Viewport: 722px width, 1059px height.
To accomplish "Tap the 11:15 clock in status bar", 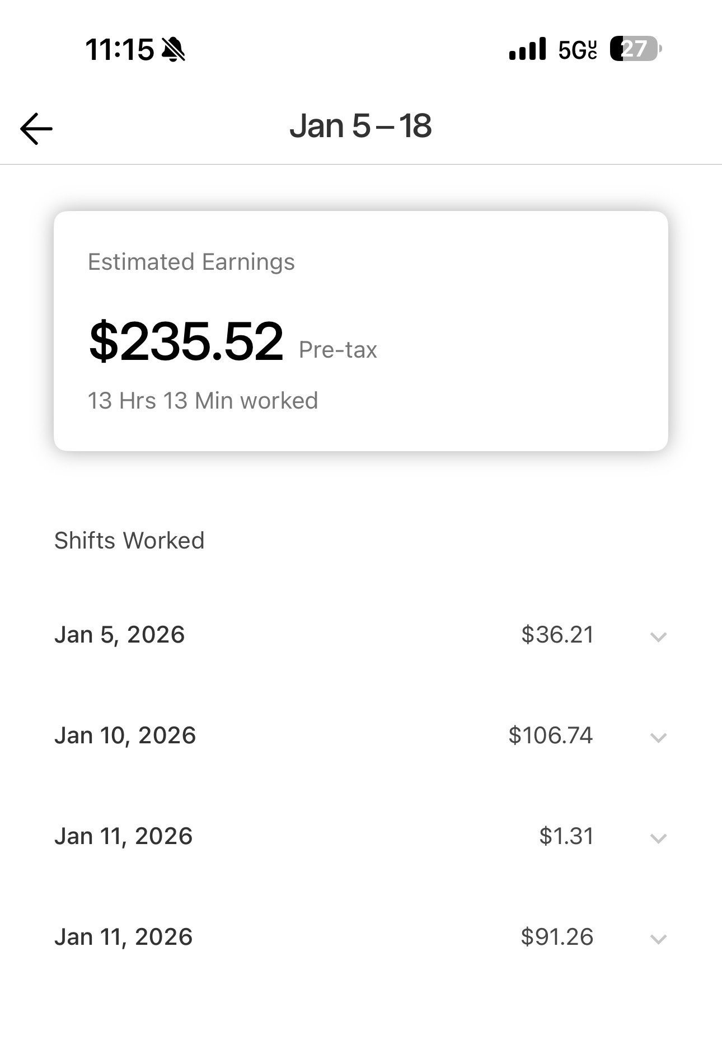I will click(120, 49).
